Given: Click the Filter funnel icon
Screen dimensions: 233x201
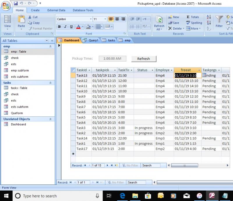Looking at the screenshot, I should (219, 19).
